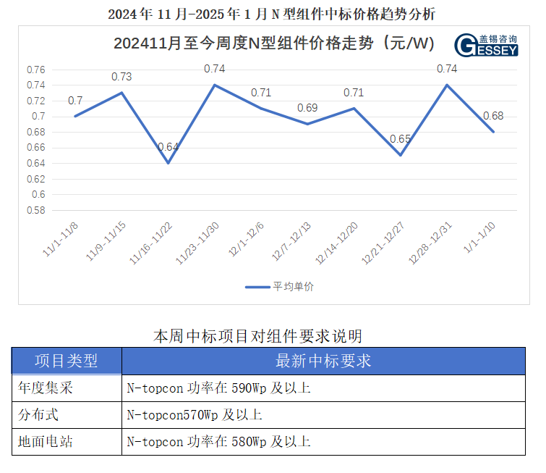This screenshot has width=546, height=473.
Task: Click the 0.58 value on the y-axis
Action: tap(37, 210)
